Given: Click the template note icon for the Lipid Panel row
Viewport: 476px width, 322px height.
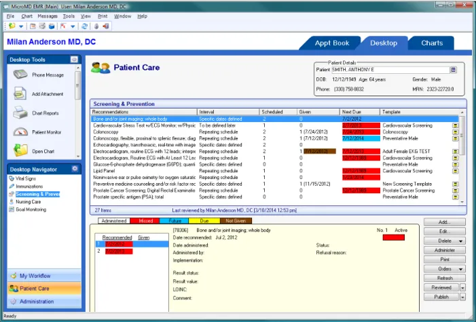Looking at the screenshot, I should click(x=456, y=171).
